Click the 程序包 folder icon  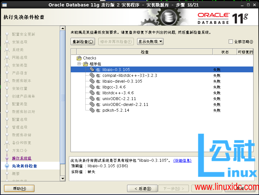click(x=86, y=64)
